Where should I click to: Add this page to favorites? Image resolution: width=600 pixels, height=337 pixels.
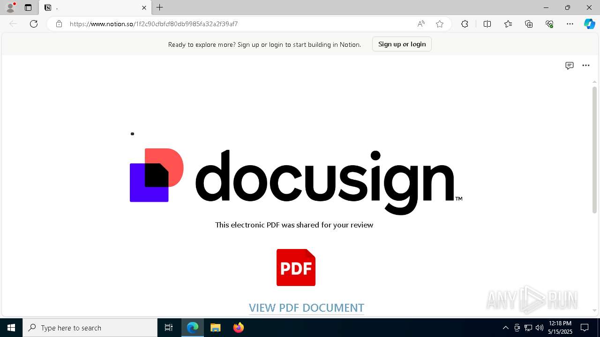click(x=440, y=24)
